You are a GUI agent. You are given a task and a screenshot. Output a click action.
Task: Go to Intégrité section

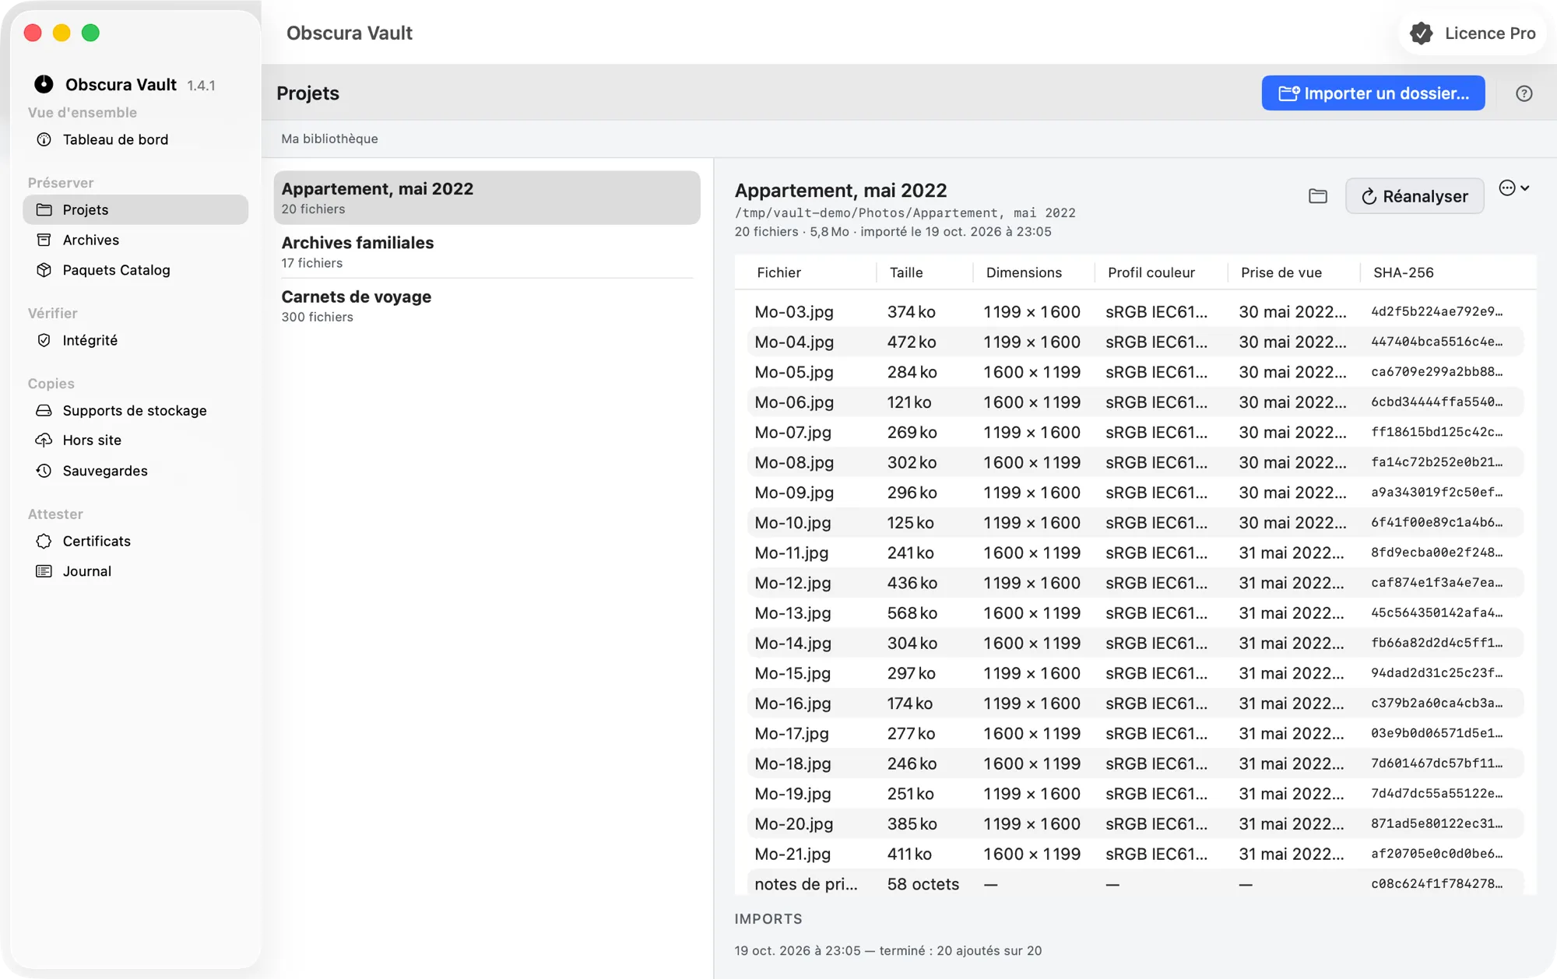click(135, 340)
